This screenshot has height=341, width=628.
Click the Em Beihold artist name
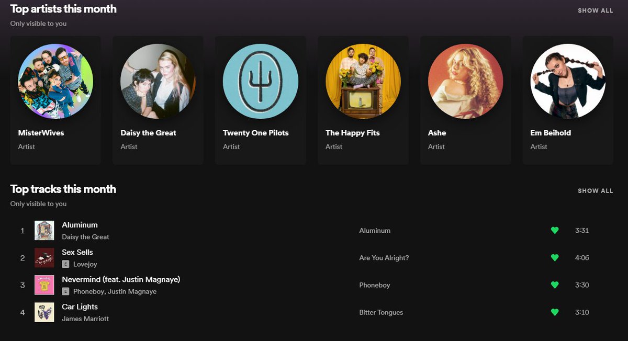click(x=551, y=133)
